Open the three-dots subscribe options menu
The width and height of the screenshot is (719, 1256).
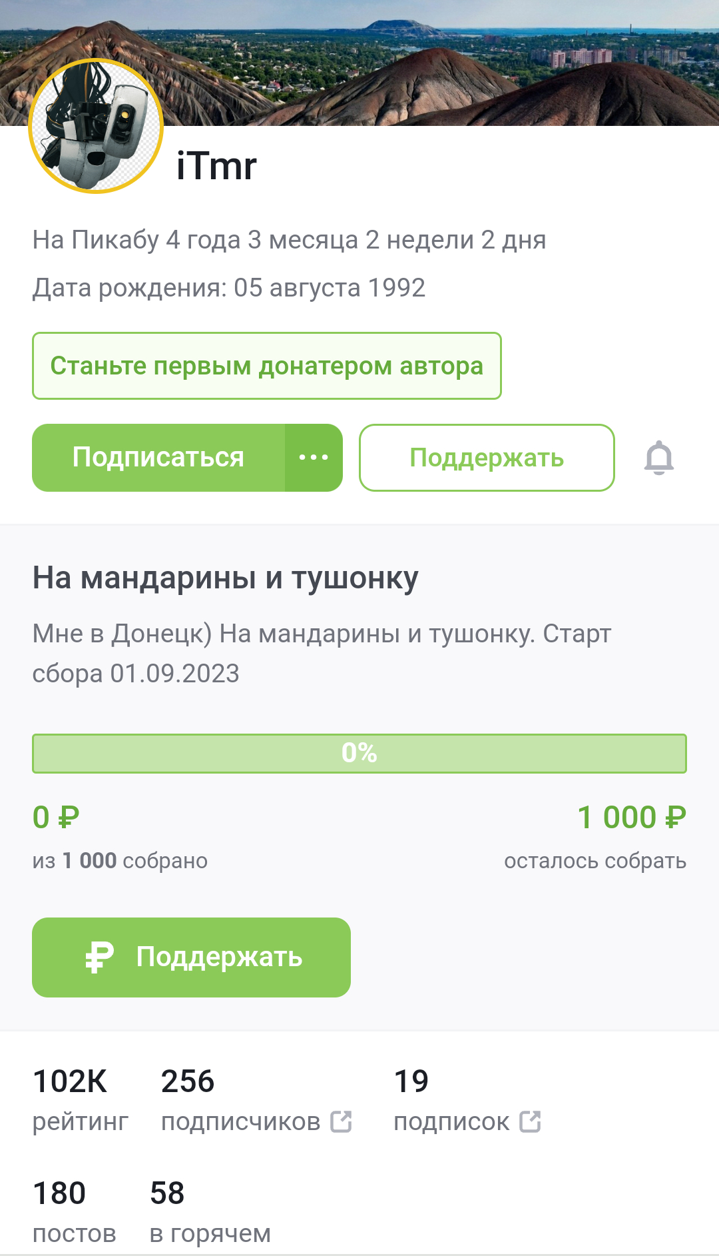coord(314,458)
